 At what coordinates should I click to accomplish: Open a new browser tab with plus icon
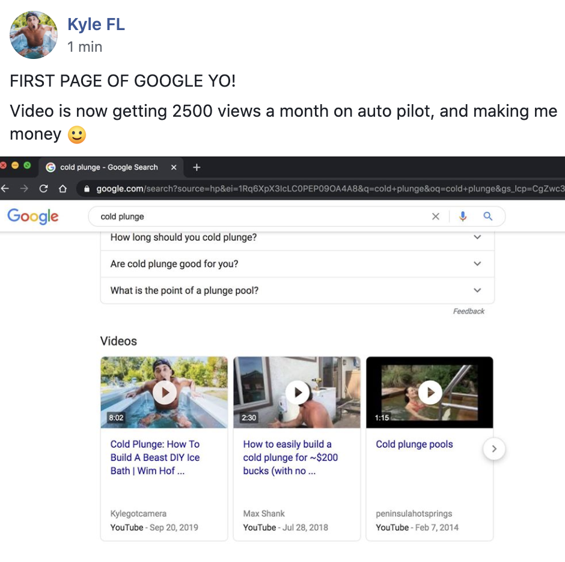tap(197, 167)
